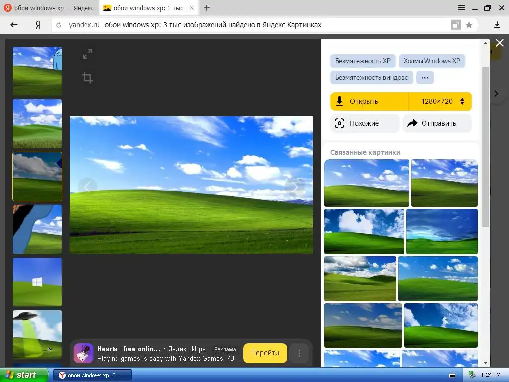Open related picture right in third row
The image size is (509, 382).
(x=438, y=279)
